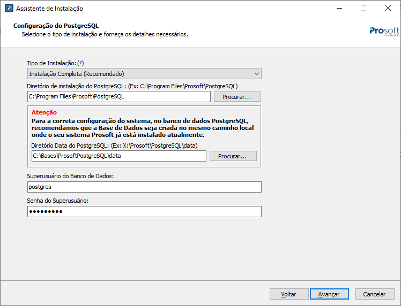
Task: Go back with the Voltar button
Action: (288, 294)
